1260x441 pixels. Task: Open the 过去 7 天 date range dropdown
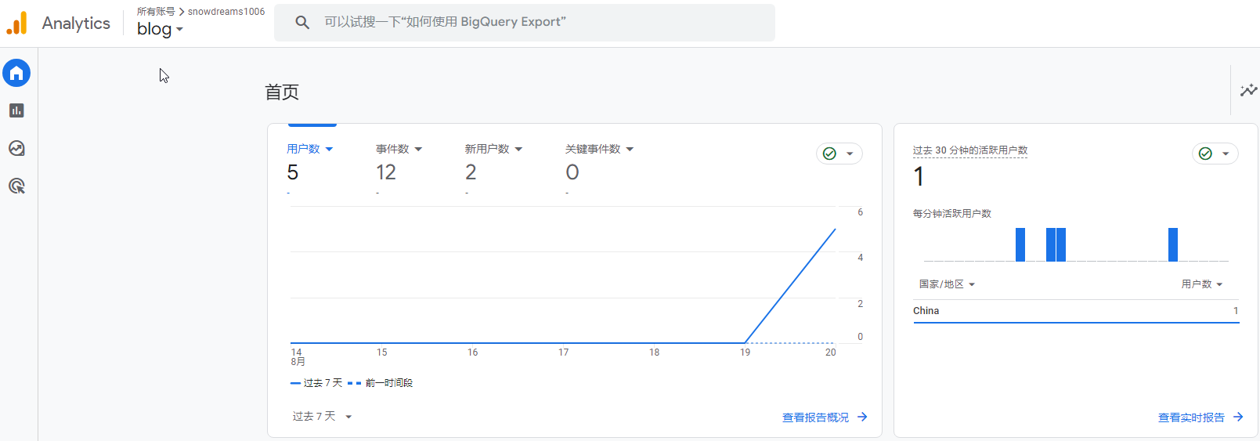pyautogui.click(x=322, y=417)
